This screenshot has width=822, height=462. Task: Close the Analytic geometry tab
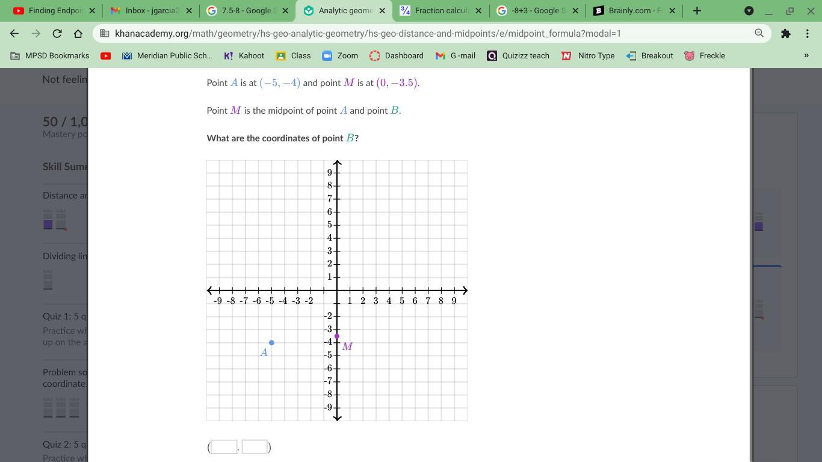point(382,11)
